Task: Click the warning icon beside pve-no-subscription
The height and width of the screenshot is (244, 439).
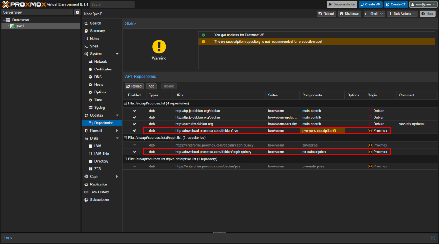Action: 334,131
